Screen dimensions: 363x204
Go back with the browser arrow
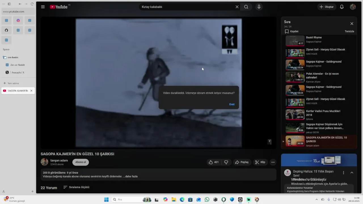click(20, 4)
